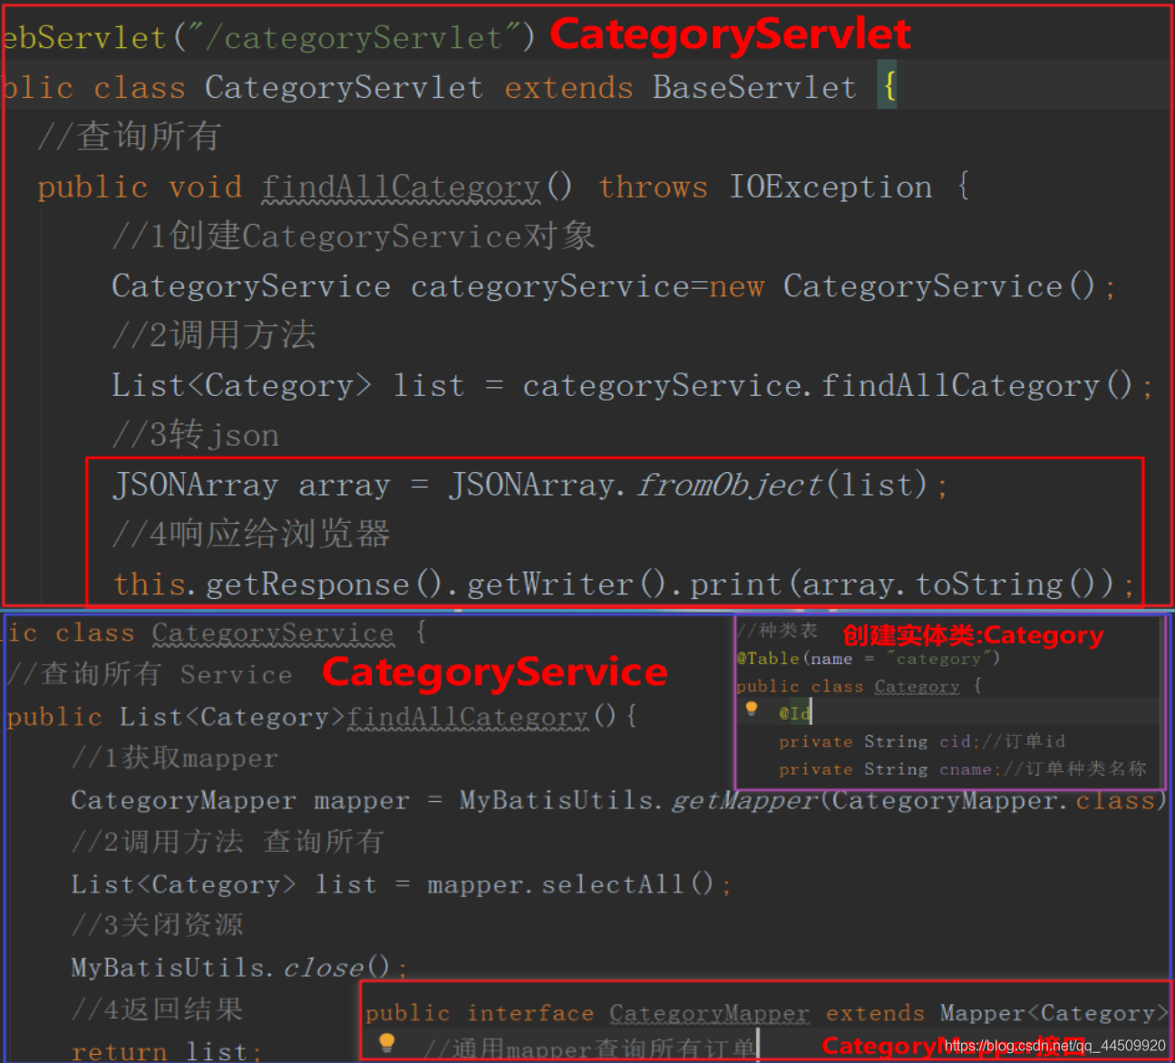Click the categoryService.findAllCategory() call
Image resolution: width=1175 pixels, height=1063 pixels.
[828, 386]
